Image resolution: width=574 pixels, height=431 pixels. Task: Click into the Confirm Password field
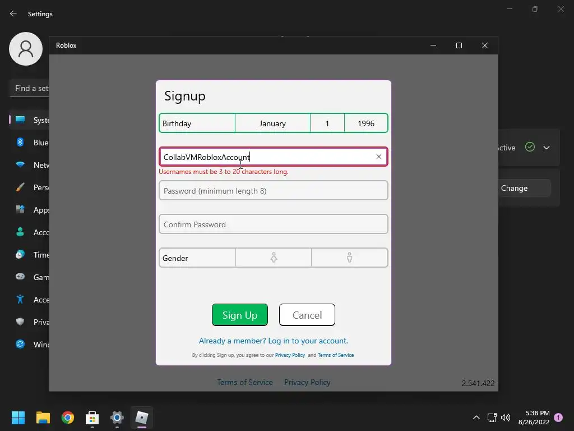274,224
